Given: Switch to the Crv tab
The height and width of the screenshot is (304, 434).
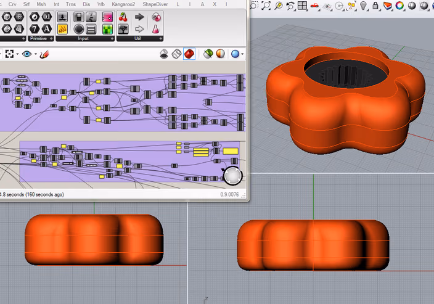Looking at the screenshot, I should (12, 4).
